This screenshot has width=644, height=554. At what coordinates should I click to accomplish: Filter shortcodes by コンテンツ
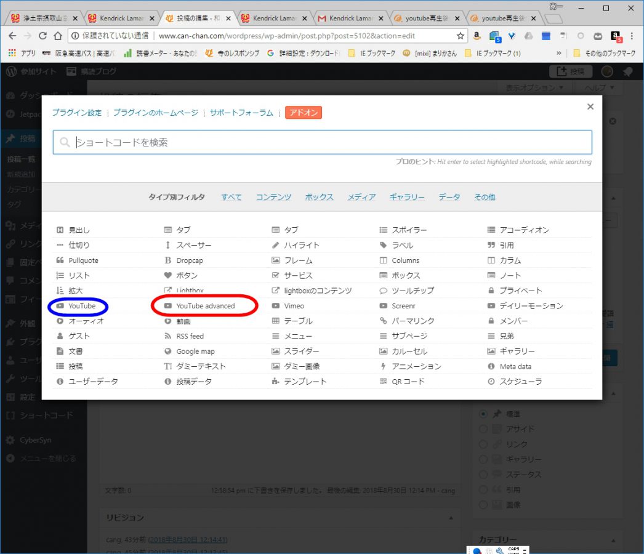point(273,198)
